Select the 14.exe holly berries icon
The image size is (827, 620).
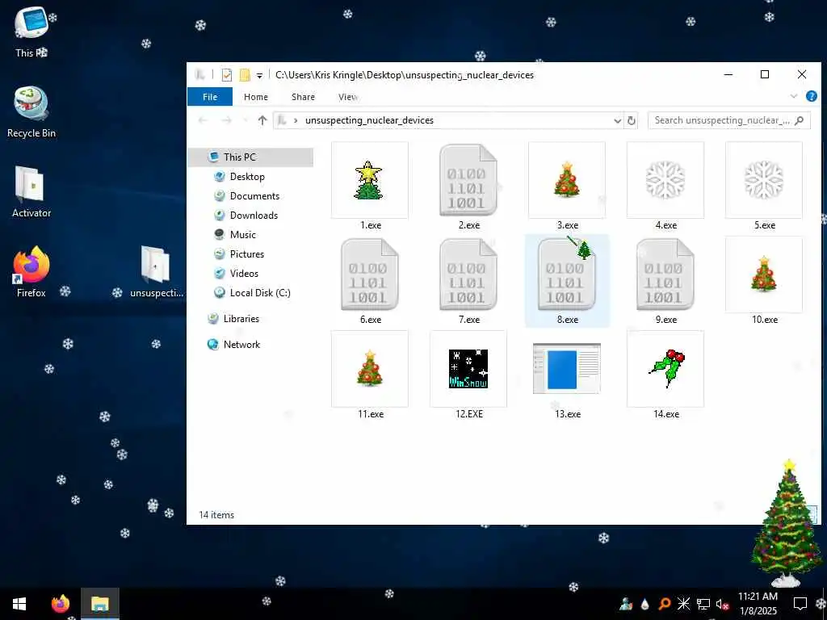(x=665, y=369)
